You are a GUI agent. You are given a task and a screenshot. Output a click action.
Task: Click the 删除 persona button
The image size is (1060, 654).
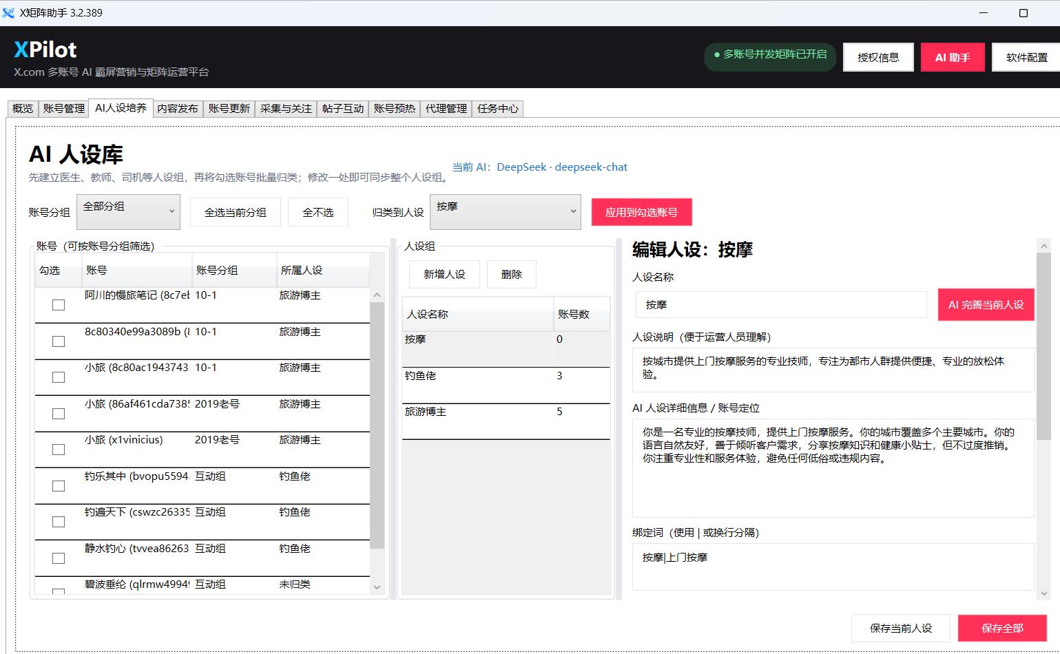coord(512,274)
